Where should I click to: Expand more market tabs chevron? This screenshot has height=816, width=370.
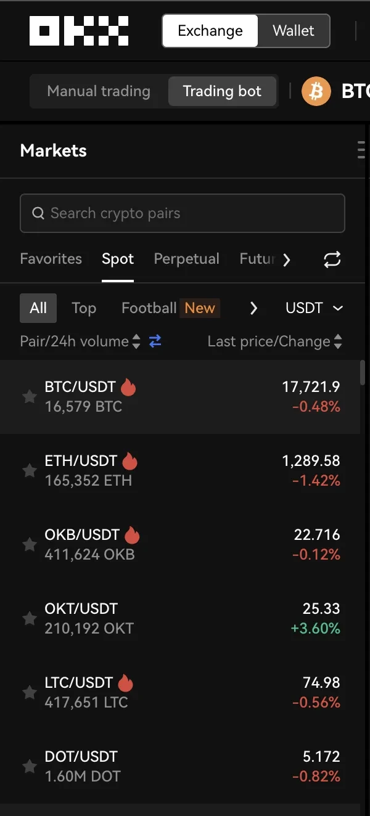286,259
